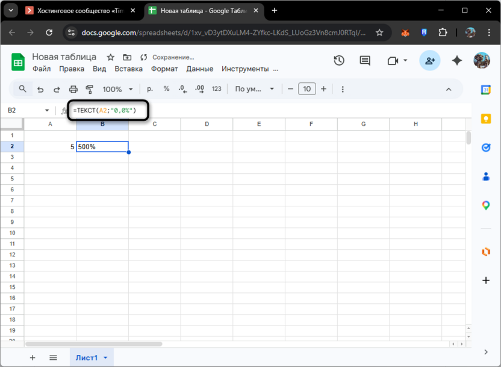Increase decimal places
The width and height of the screenshot is (501, 367).
point(200,89)
